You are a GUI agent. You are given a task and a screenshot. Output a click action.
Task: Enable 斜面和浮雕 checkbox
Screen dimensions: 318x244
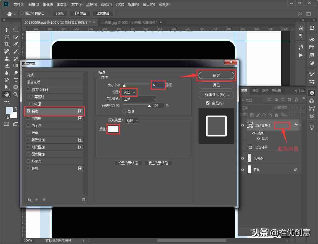[x=28, y=89]
